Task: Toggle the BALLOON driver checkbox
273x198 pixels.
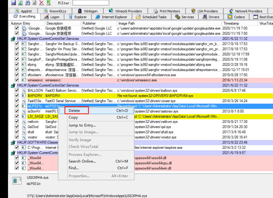Action: [17, 90]
